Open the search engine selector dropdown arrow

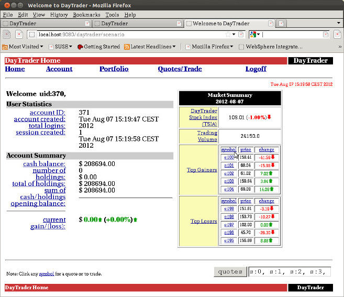tap(259, 35)
